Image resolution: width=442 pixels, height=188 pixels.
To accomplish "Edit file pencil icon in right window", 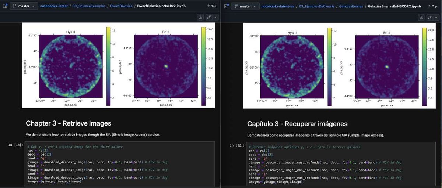I will click(430, 17).
